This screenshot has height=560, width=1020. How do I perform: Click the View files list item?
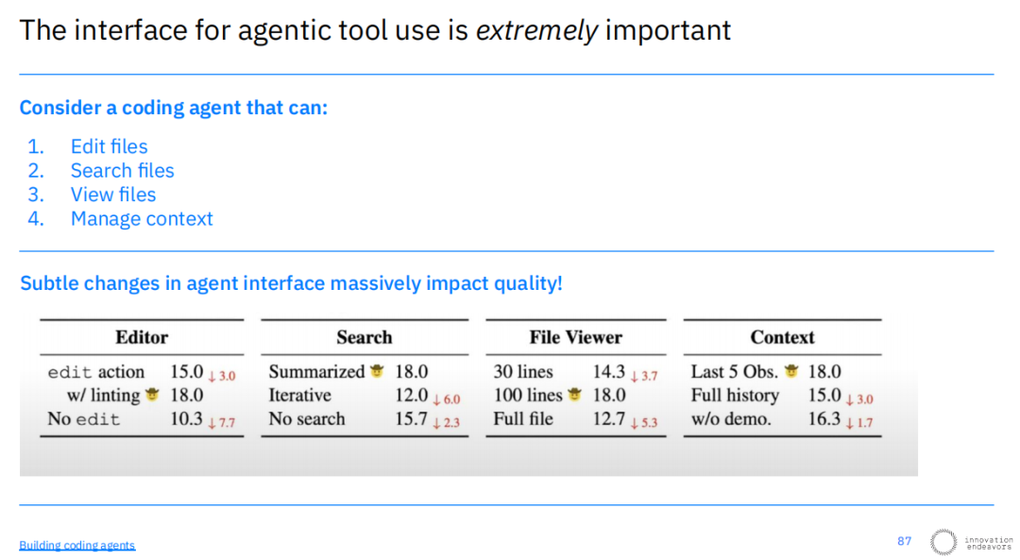[x=113, y=195]
